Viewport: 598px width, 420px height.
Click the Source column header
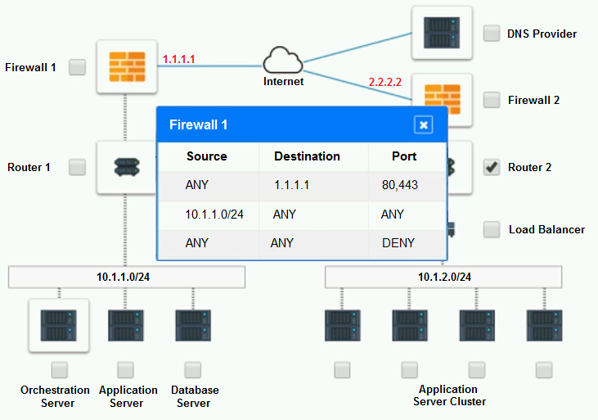coord(207,156)
